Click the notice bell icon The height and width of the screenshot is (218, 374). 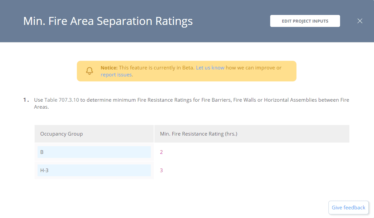[x=90, y=71]
